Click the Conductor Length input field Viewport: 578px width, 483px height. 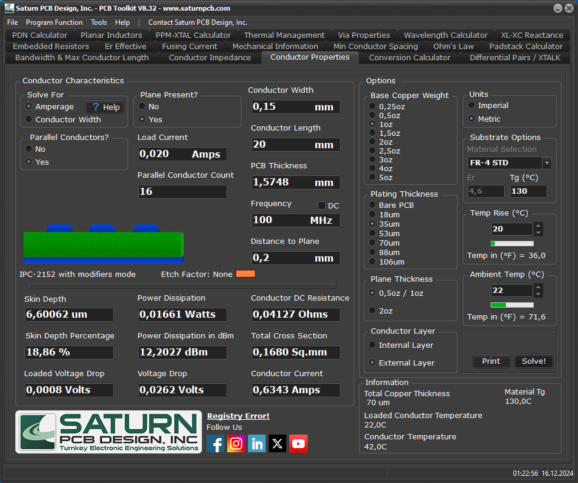pyautogui.click(x=296, y=145)
